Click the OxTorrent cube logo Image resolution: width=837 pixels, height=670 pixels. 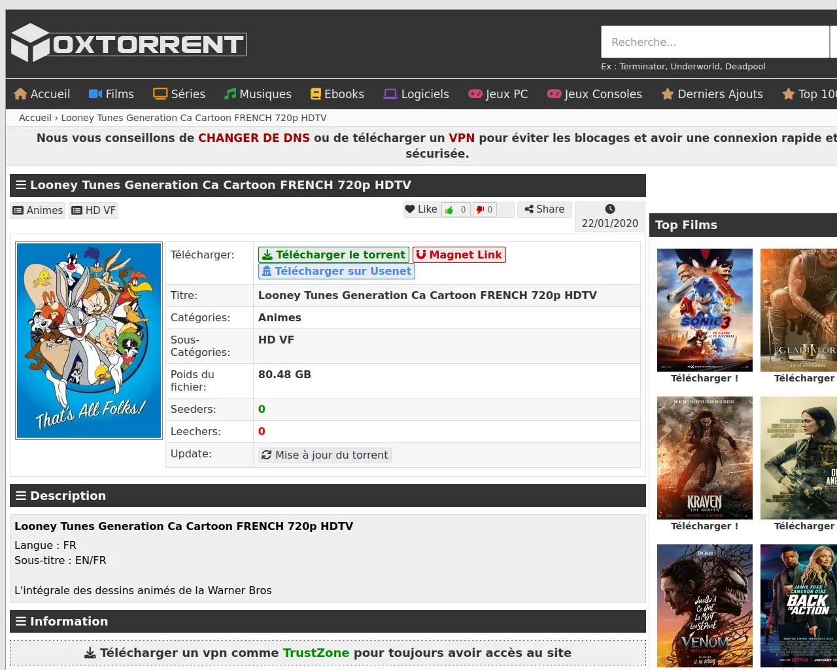tap(30, 43)
